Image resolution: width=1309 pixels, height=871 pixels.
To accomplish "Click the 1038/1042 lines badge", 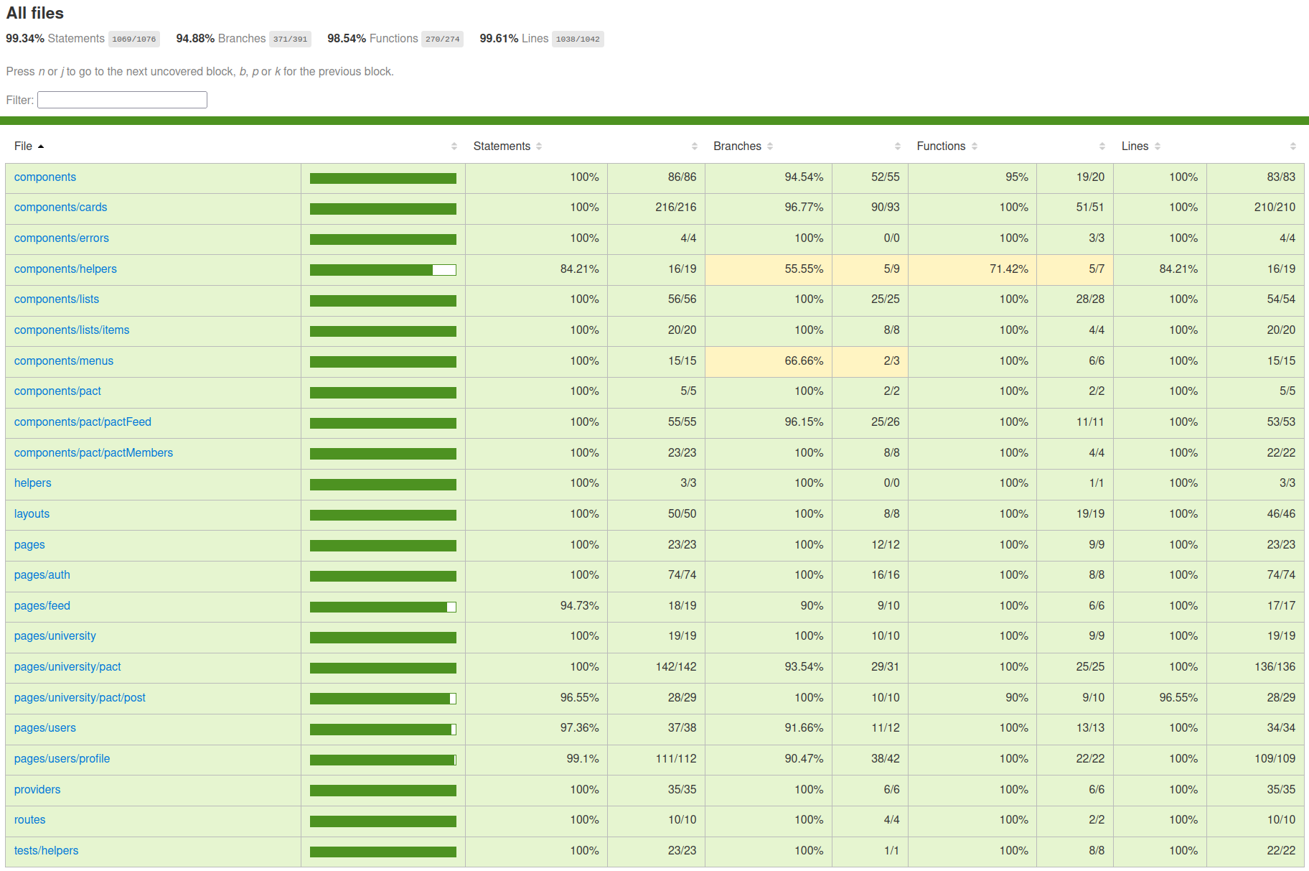I will (578, 39).
